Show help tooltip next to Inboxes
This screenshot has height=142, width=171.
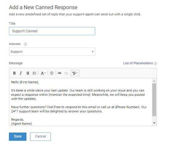(25, 44)
